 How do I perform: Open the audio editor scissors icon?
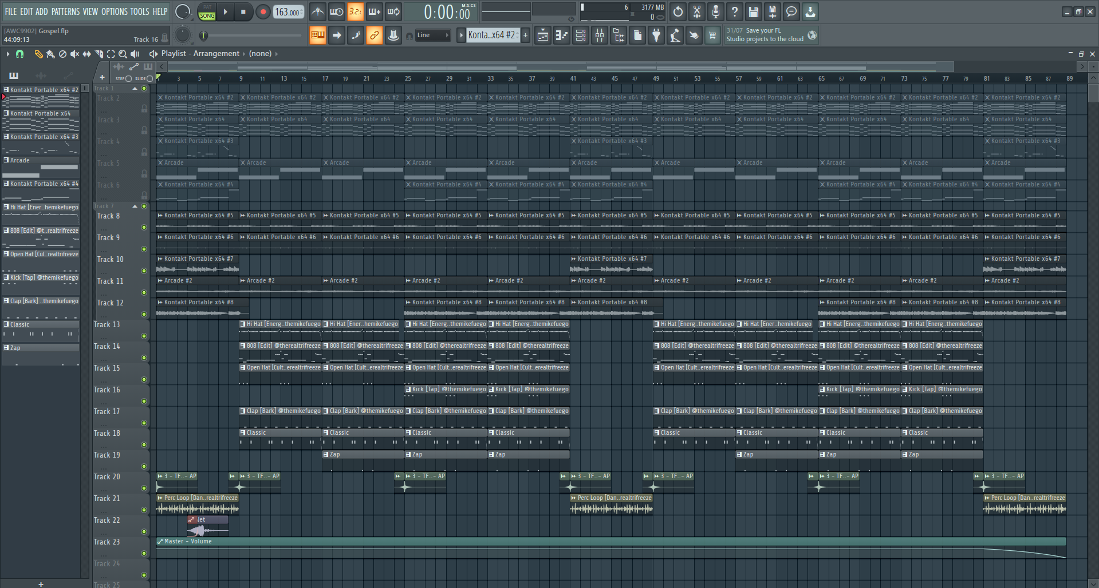[x=697, y=11]
